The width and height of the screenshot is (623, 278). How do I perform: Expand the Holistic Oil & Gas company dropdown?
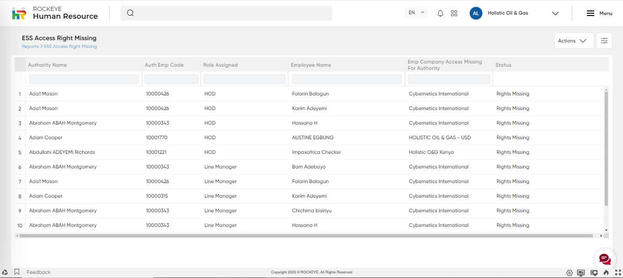pyautogui.click(x=555, y=13)
